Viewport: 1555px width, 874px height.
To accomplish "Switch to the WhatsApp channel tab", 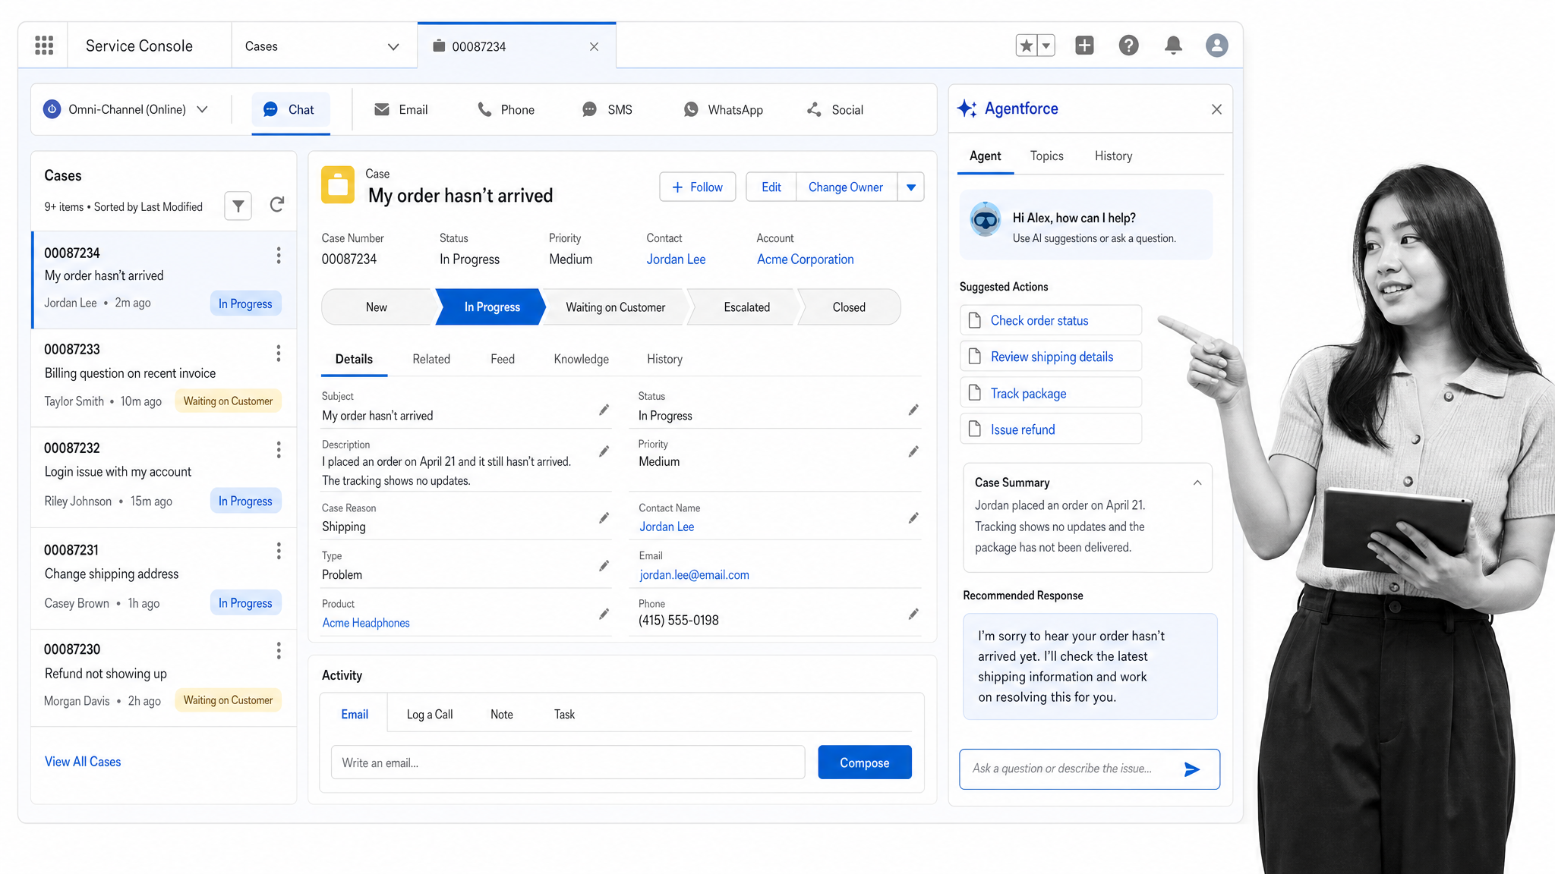I will tap(724, 110).
